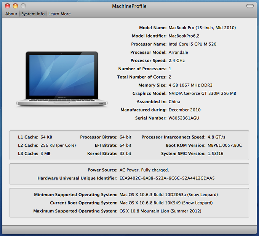The height and width of the screenshot is (236, 259).
Task: Click the 'Maximum Supported Operating System:' label
Action: [75, 211]
